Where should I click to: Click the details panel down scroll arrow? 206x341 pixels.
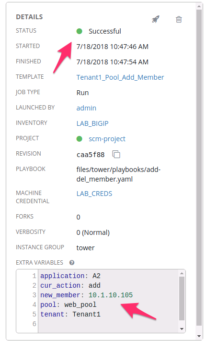click(x=199, y=336)
